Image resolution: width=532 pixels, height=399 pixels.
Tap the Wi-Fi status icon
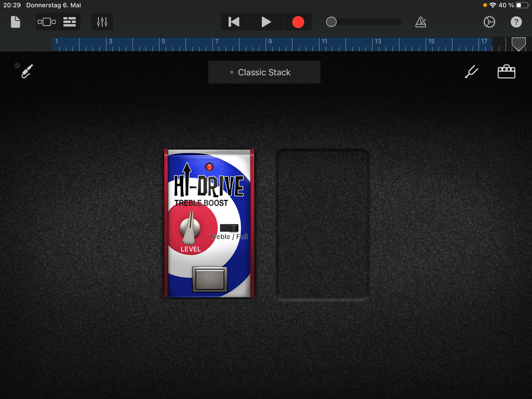click(493, 5)
